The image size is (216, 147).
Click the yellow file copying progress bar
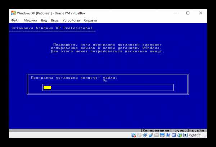47,87
